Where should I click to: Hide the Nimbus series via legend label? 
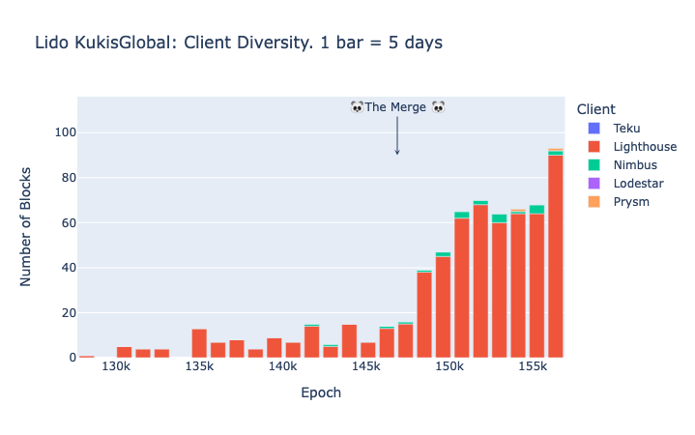click(x=635, y=165)
